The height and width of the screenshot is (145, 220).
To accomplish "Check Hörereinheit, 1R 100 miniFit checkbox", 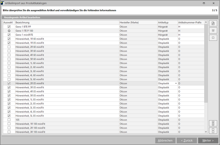I will [9, 124].
